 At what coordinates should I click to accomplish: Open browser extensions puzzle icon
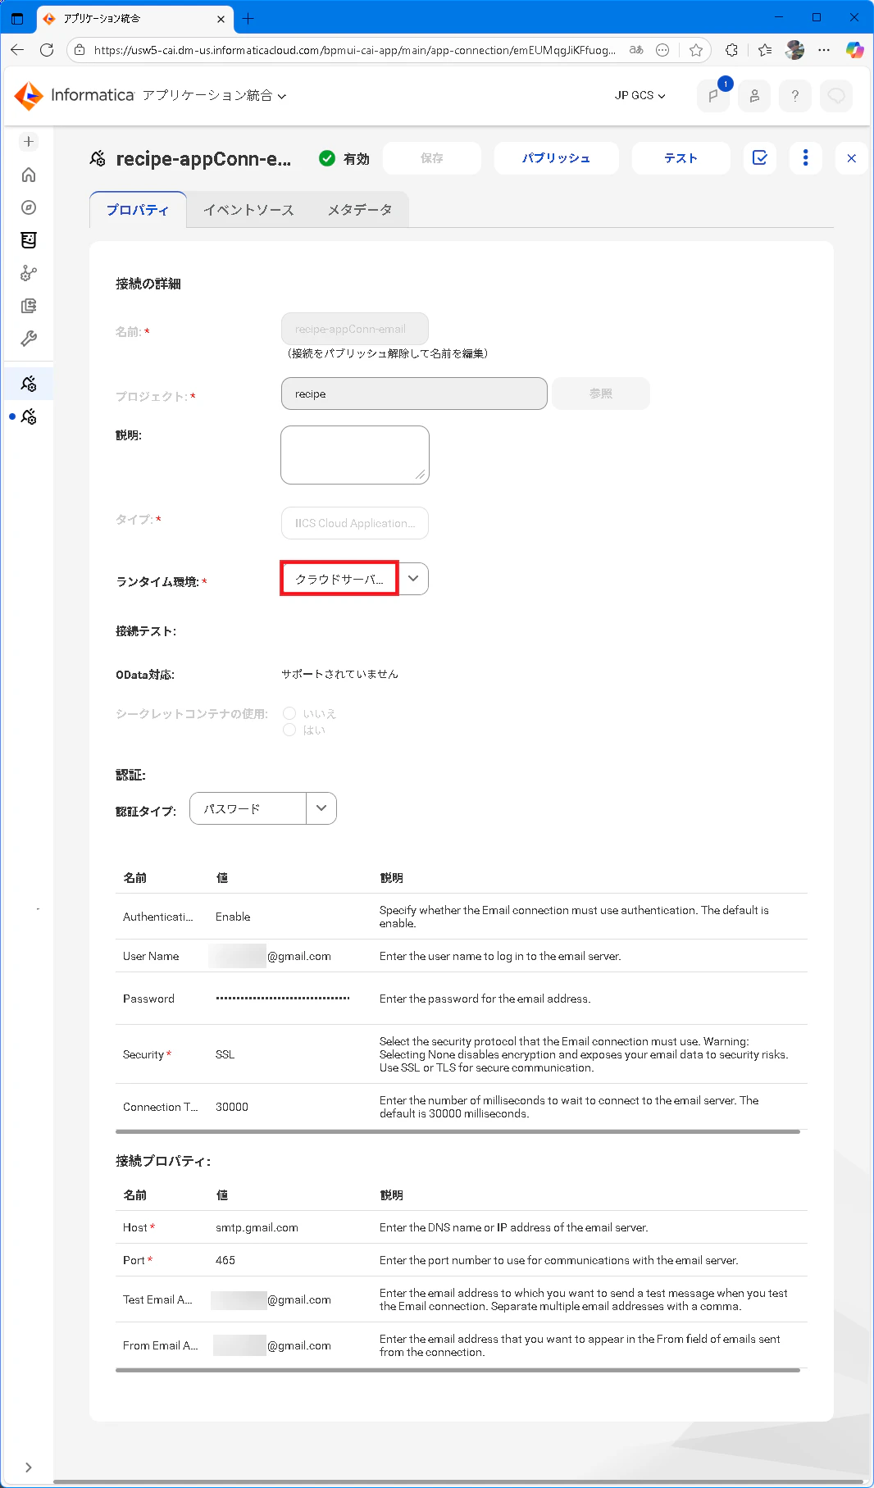[731, 50]
